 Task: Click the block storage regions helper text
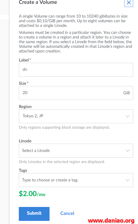tap(64, 127)
